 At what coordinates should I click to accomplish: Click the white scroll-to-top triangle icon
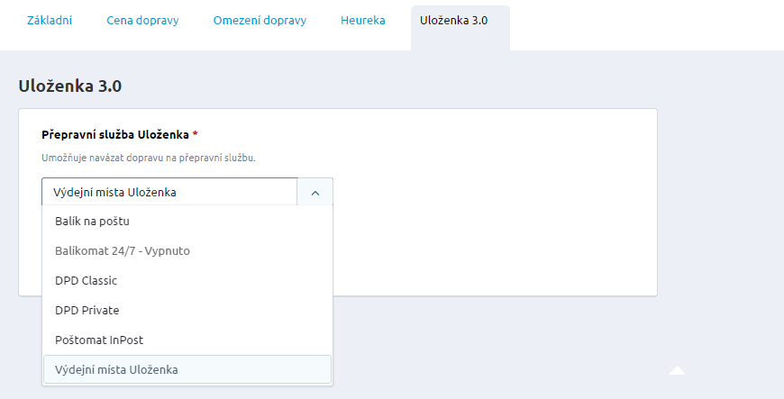tap(677, 370)
